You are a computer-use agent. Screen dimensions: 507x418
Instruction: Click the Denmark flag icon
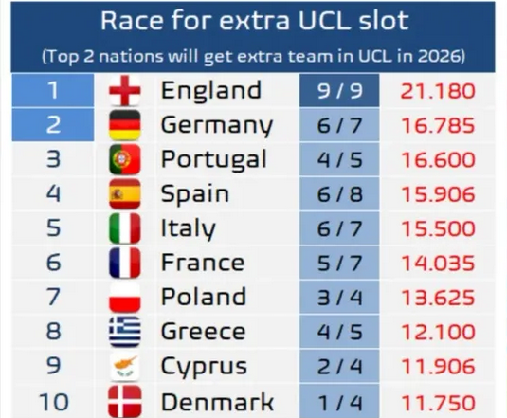[125, 402]
